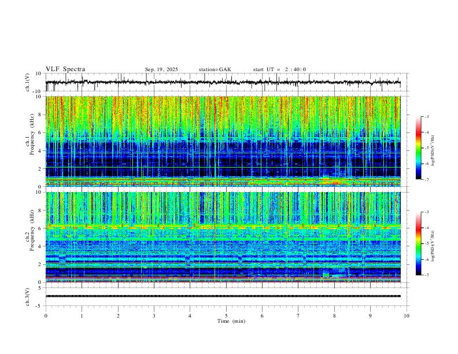The height and width of the screenshot is (354, 458).
Task: Click the ch.1 black waveform trace
Action: (x=223, y=82)
